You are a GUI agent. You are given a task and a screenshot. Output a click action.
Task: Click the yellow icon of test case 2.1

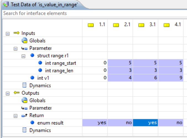(x=116, y=25)
